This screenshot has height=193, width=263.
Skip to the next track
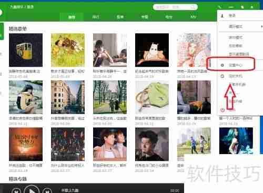(47, 191)
